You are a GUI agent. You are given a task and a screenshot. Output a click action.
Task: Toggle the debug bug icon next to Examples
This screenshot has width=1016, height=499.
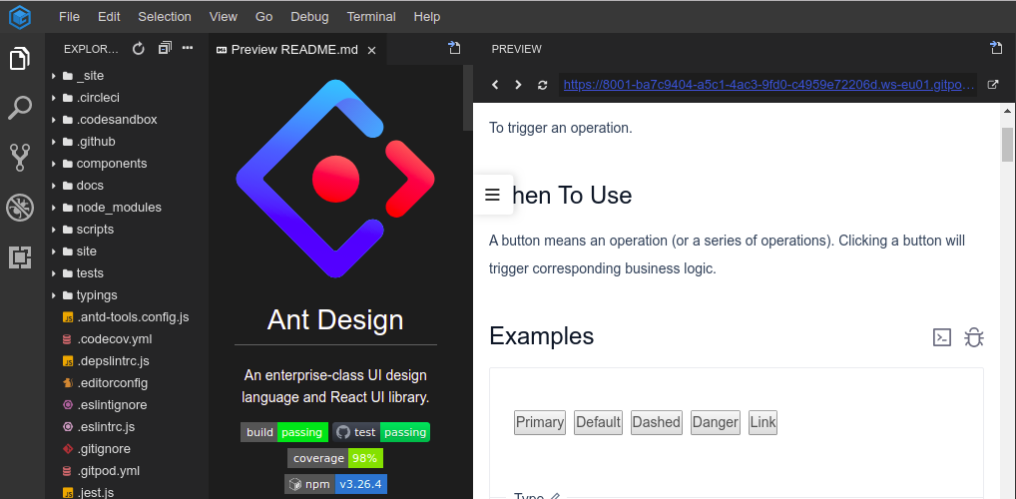[x=974, y=337]
